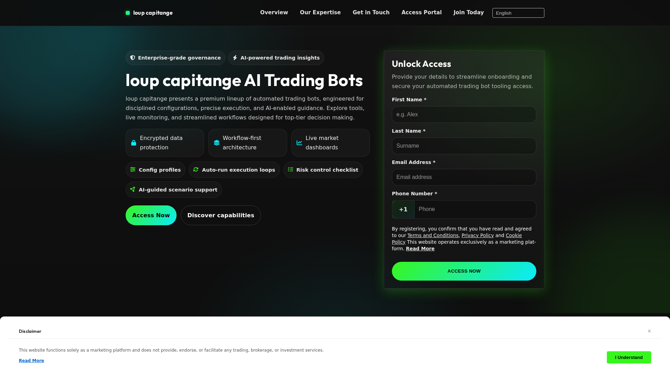Click the Risk control checklist chip label

click(x=327, y=170)
